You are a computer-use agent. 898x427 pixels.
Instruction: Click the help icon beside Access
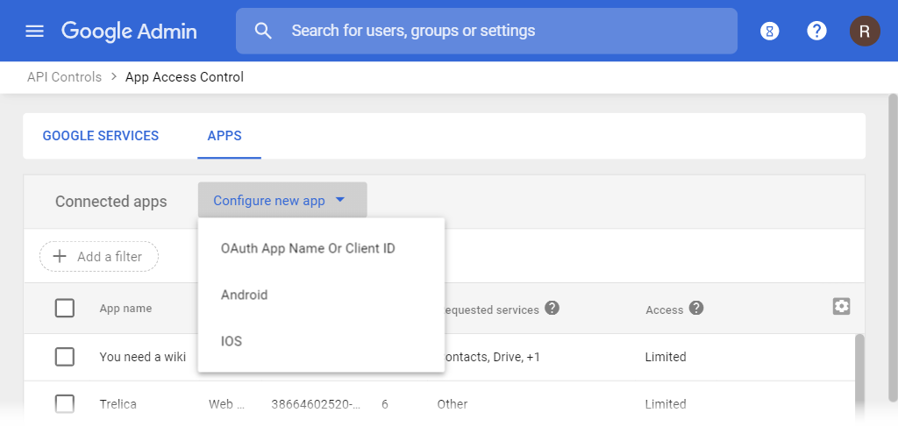click(696, 308)
